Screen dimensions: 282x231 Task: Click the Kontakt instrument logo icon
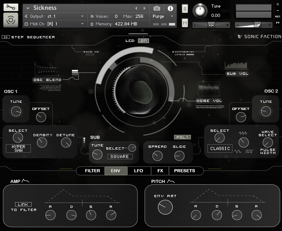tap(11, 20)
